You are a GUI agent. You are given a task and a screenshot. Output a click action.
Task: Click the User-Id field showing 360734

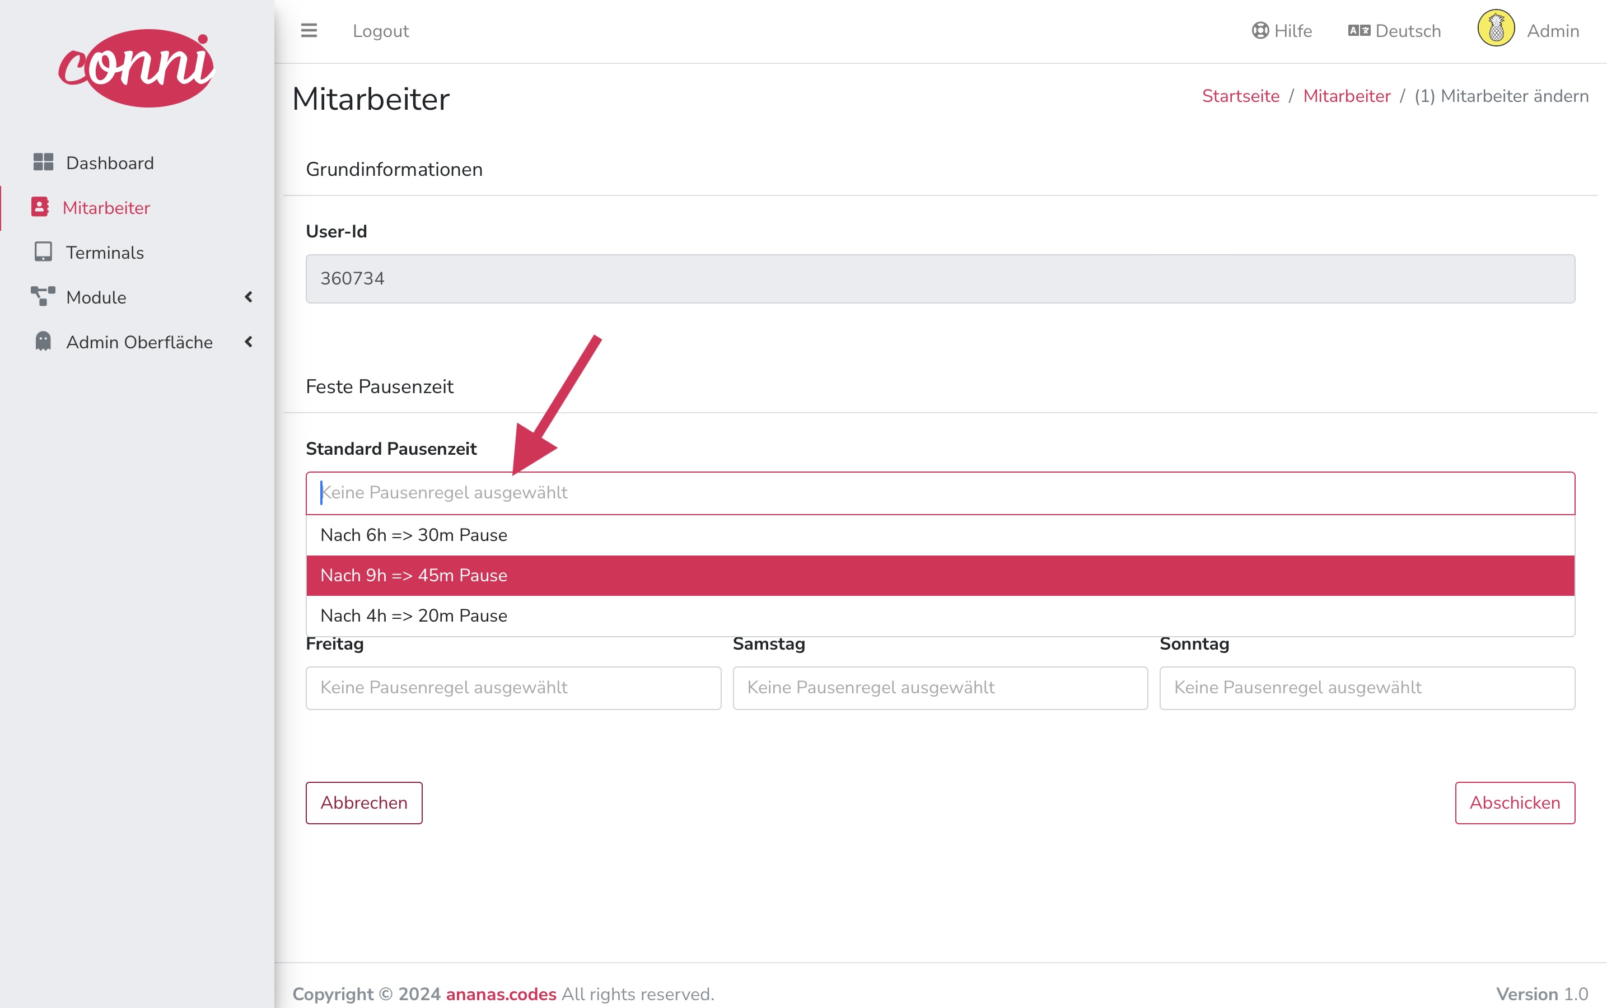point(940,279)
